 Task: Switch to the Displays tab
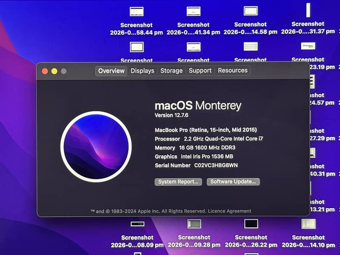142,71
